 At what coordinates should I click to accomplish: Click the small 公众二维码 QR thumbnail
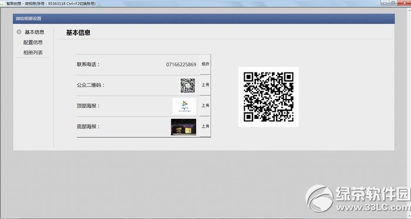click(x=188, y=85)
